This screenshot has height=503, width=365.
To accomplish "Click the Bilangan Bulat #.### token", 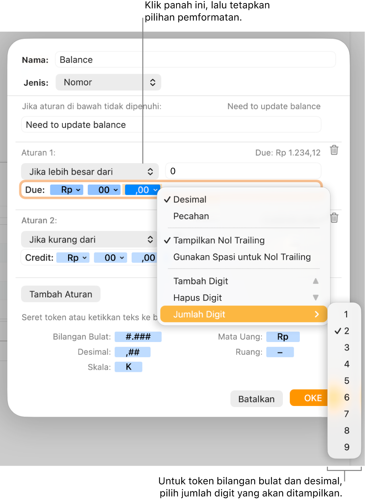I will [138, 337].
